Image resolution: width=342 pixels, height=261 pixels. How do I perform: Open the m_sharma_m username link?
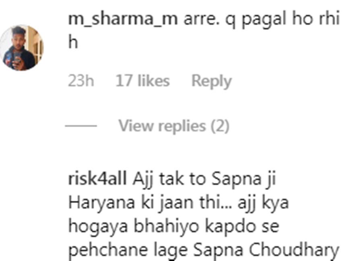pyautogui.click(x=123, y=19)
